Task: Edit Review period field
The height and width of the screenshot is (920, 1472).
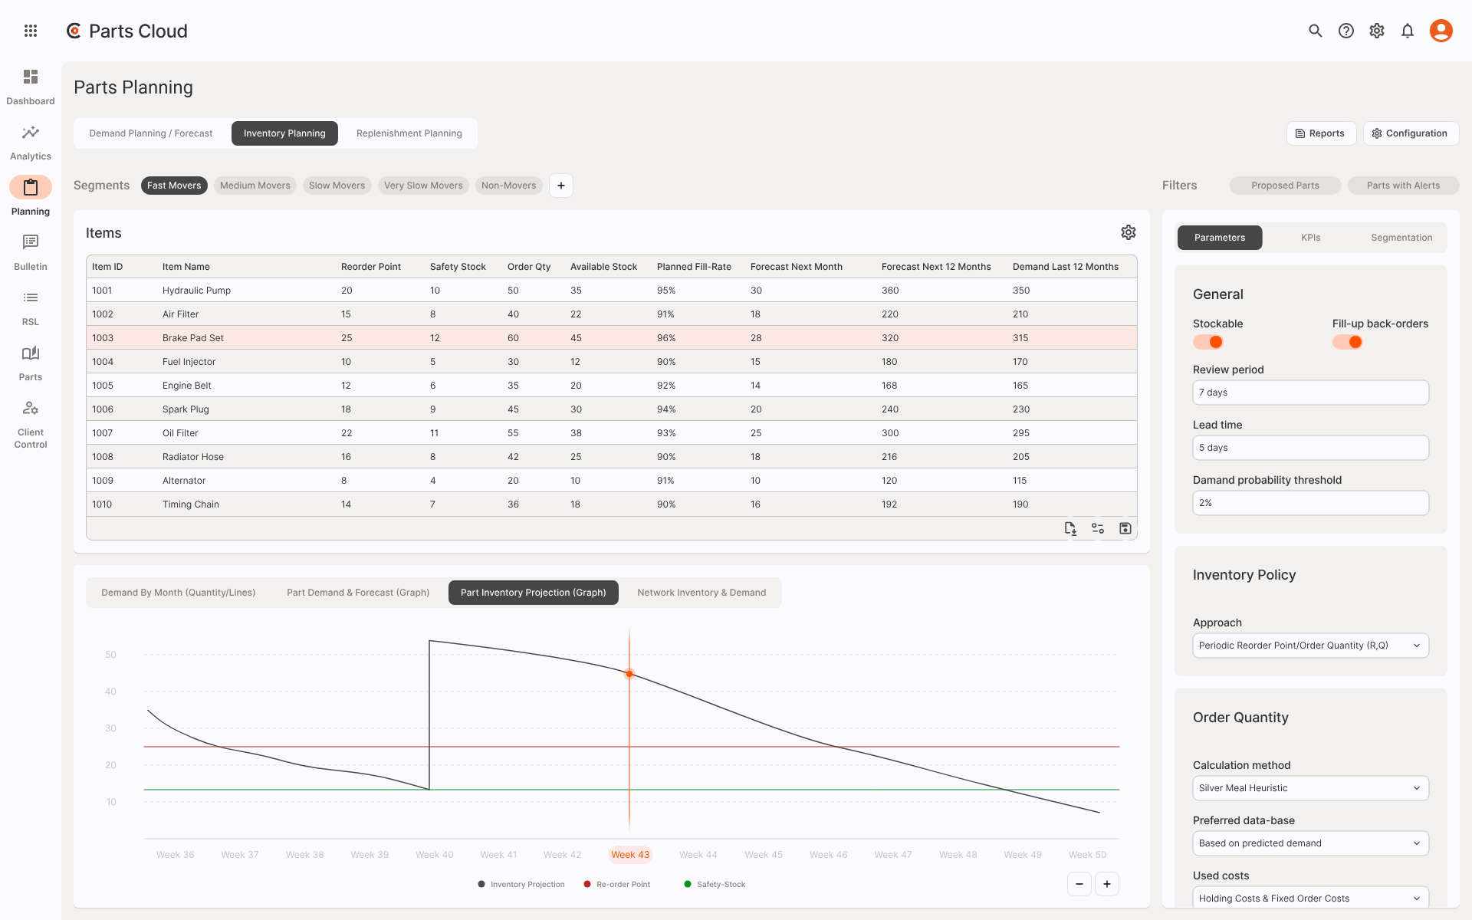Action: 1311,393
